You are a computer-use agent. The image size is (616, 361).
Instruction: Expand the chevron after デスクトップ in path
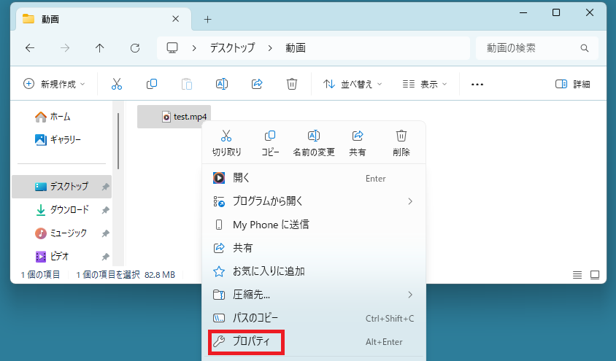pyautogui.click(x=270, y=48)
